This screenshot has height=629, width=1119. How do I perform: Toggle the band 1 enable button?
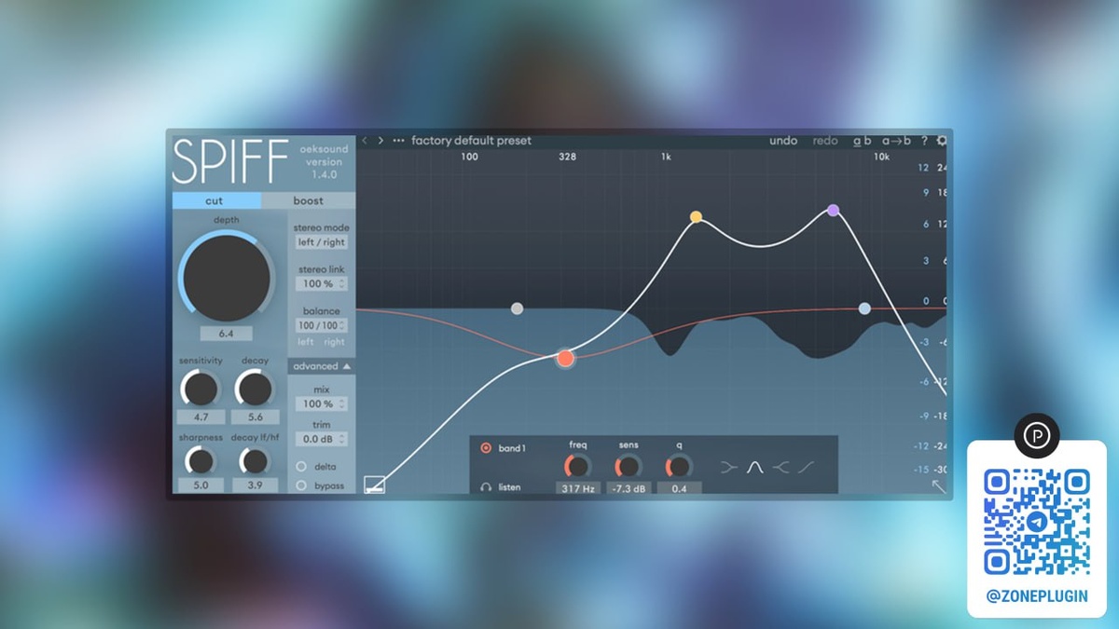(x=485, y=448)
